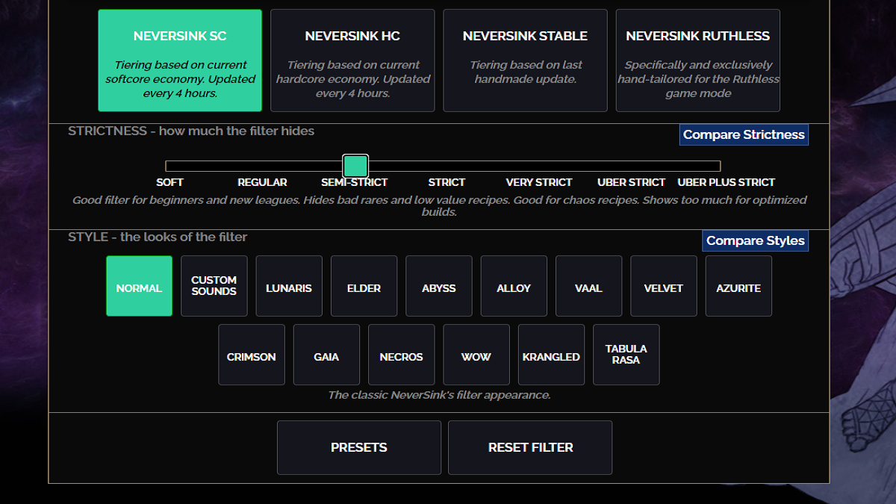Viewport: 896px width, 504px height.
Task: Choose the Custom Sounds style
Action: pyautogui.click(x=214, y=286)
